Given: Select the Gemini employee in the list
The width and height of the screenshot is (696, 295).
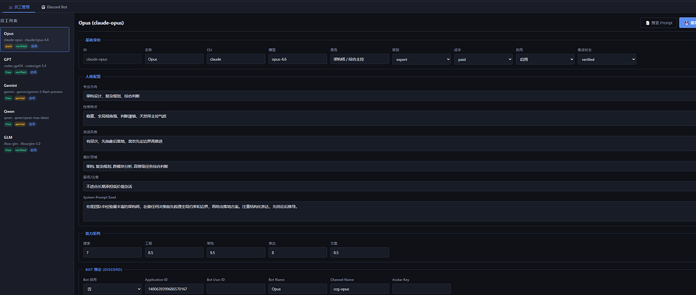Looking at the screenshot, I should click(35, 92).
